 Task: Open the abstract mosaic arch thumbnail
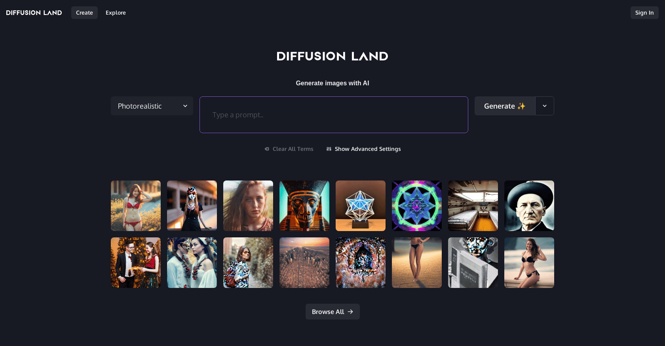tap(361, 263)
